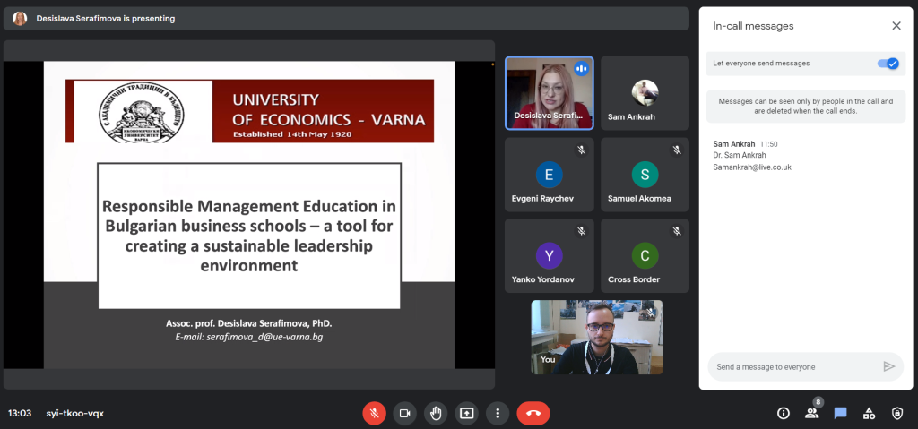918x429 pixels.
Task: Open the meeting details info icon
Action: coord(784,413)
